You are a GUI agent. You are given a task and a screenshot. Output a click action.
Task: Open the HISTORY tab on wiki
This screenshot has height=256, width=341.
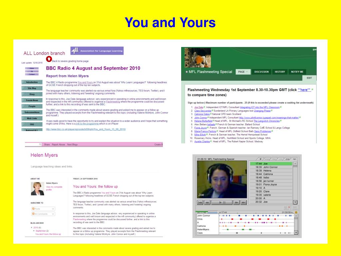click(x=280, y=72)
